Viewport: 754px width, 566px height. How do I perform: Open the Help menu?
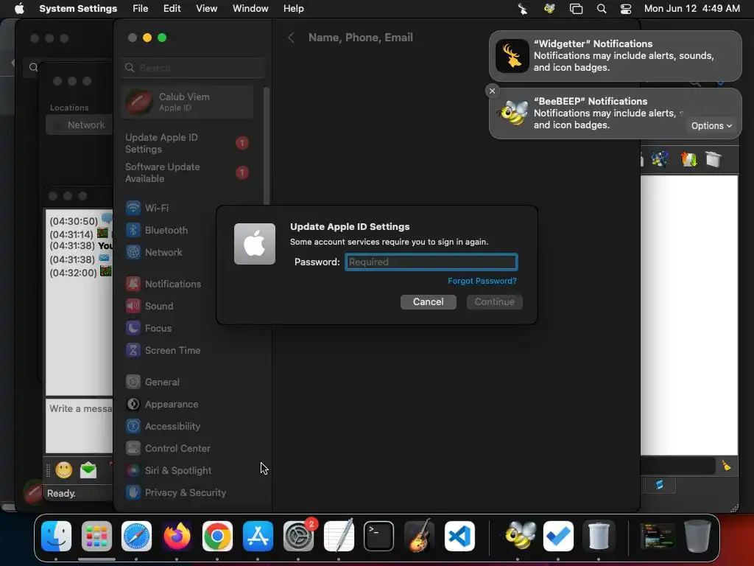click(293, 9)
